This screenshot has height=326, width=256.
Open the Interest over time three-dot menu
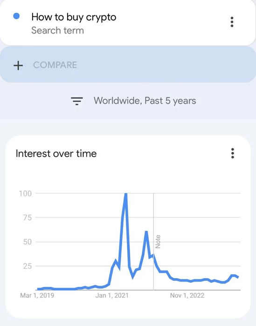pyautogui.click(x=233, y=153)
